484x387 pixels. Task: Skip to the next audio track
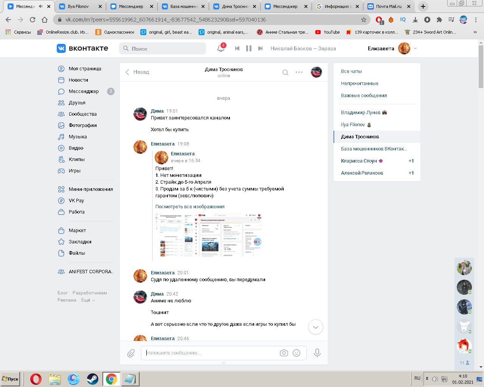tap(260, 48)
